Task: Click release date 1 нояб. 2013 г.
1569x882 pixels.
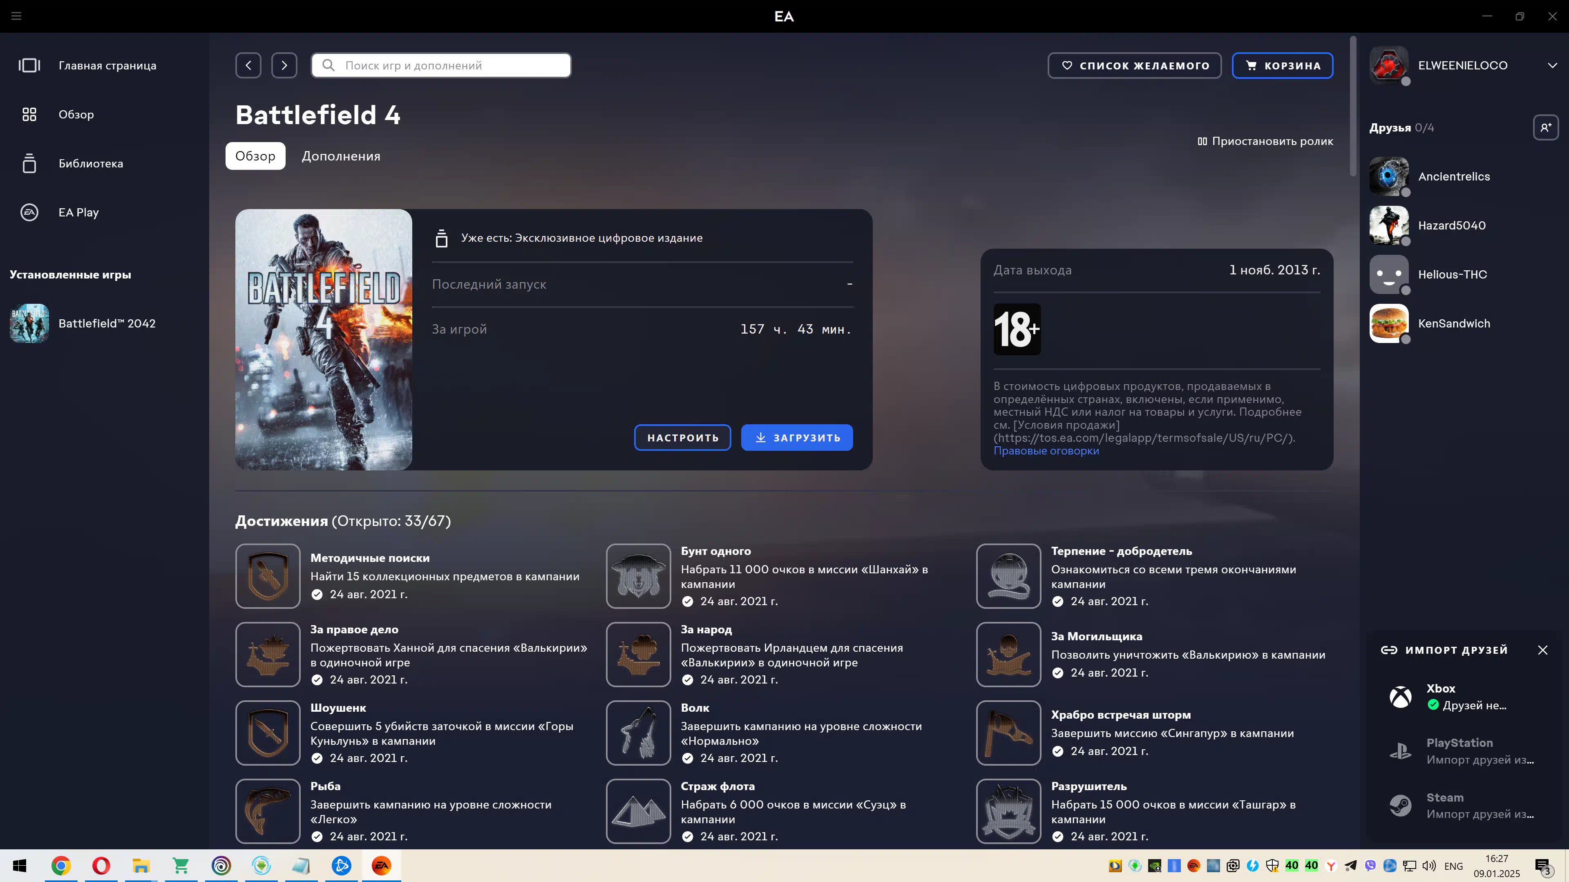Action: (x=1274, y=269)
